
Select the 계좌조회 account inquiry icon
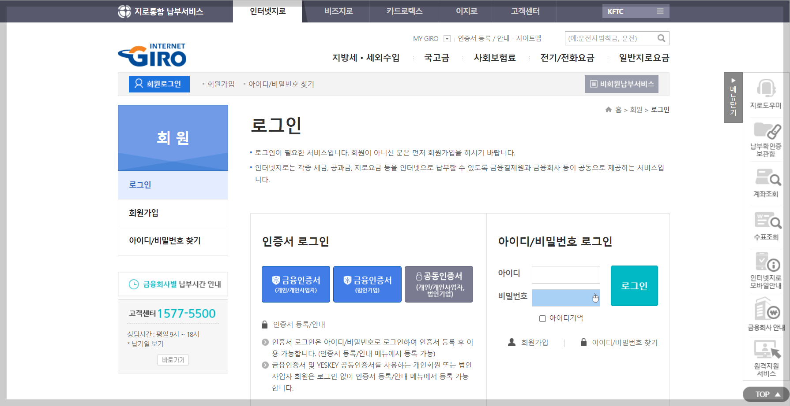click(766, 181)
